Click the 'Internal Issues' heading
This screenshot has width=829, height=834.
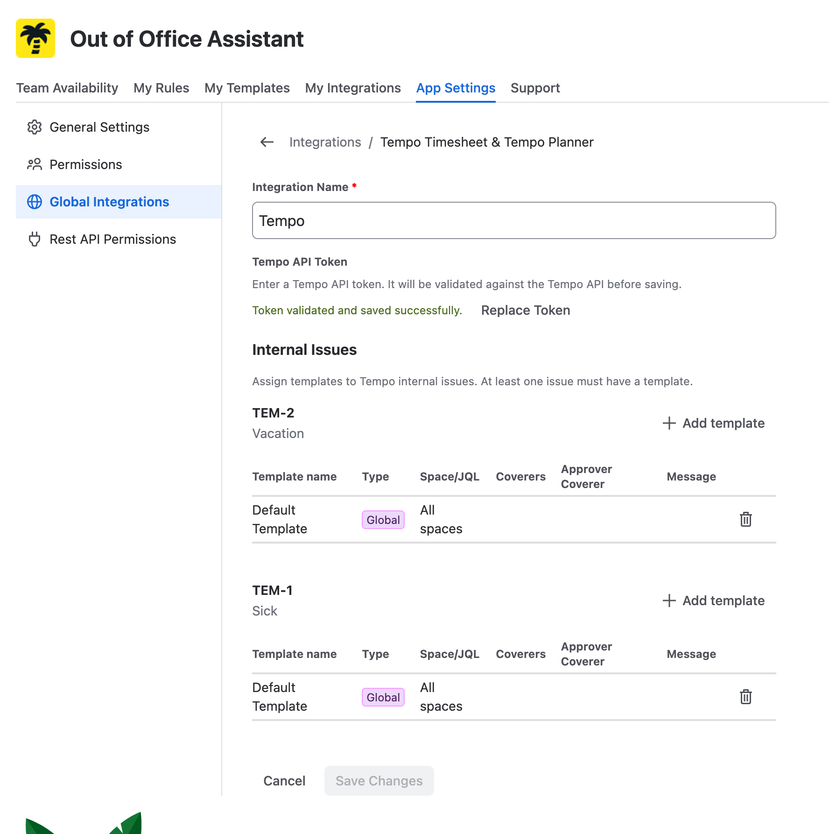coord(304,350)
